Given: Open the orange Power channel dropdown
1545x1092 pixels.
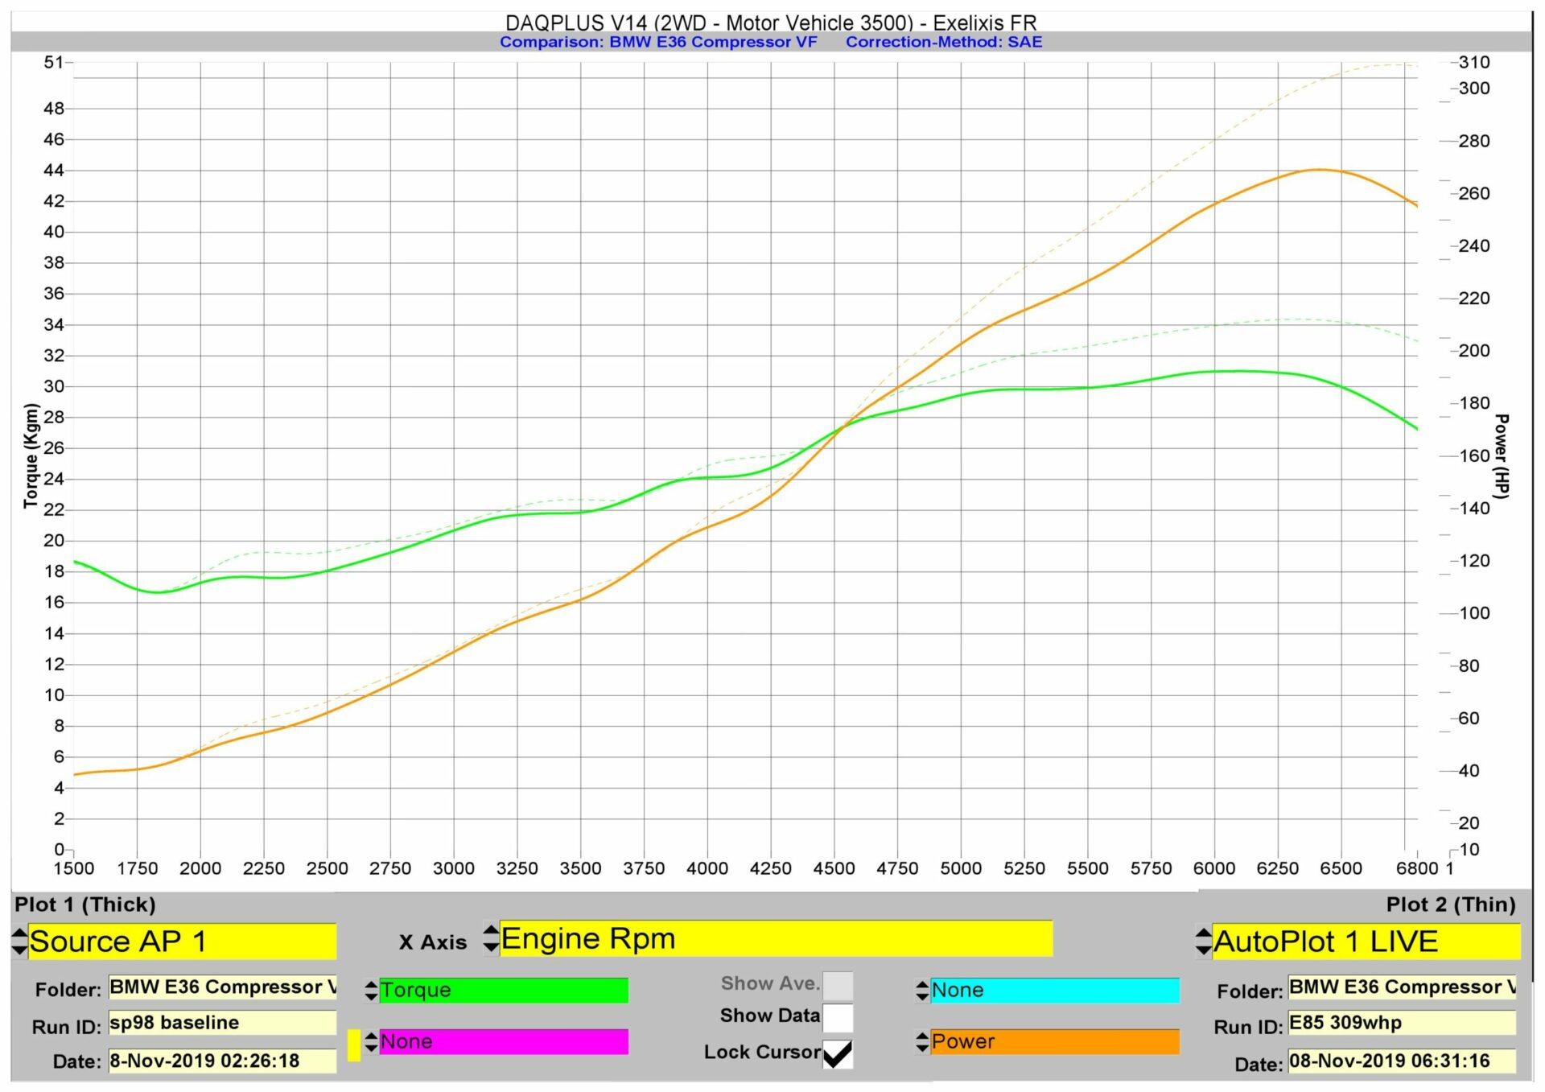Looking at the screenshot, I should pyautogui.click(x=1054, y=1042).
